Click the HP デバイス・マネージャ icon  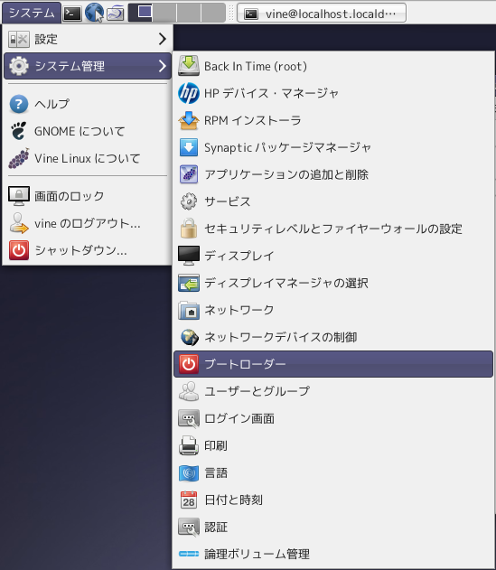(188, 93)
